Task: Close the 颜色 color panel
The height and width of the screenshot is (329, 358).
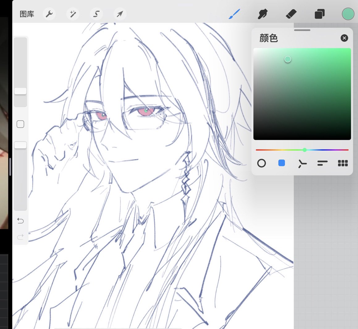Action: 344,38
